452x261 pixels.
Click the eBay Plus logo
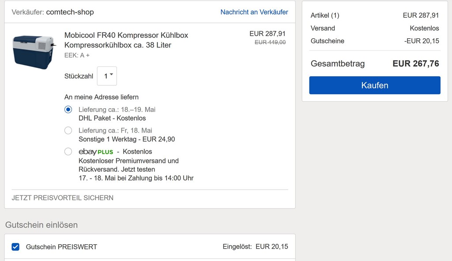[x=96, y=151]
